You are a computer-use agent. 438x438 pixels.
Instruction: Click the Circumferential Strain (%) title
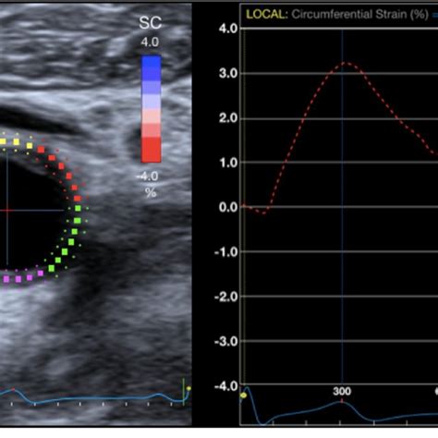(x=359, y=14)
